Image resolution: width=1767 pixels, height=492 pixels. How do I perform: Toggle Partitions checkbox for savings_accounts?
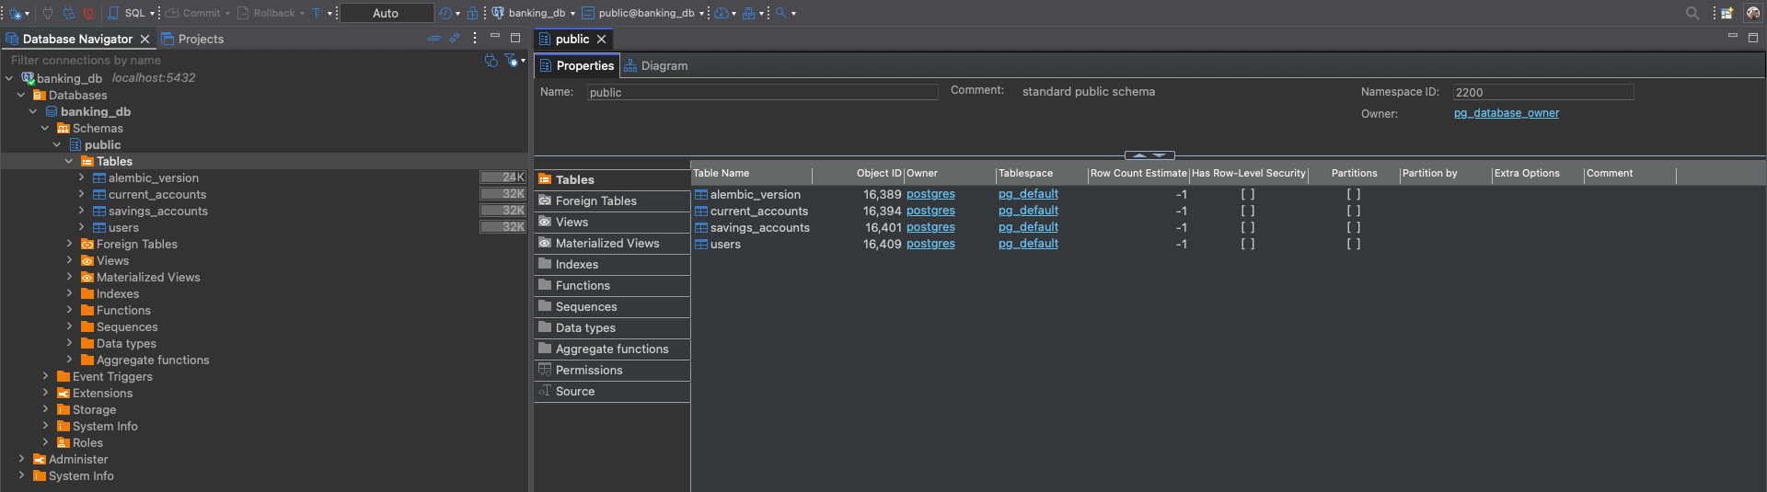[x=1354, y=227]
